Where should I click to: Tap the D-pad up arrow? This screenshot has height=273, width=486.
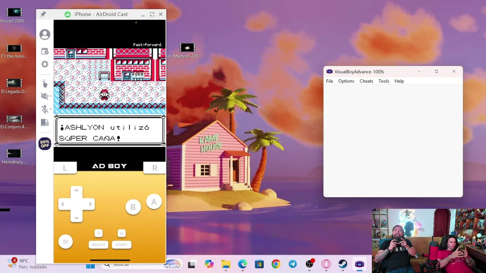(x=76, y=190)
